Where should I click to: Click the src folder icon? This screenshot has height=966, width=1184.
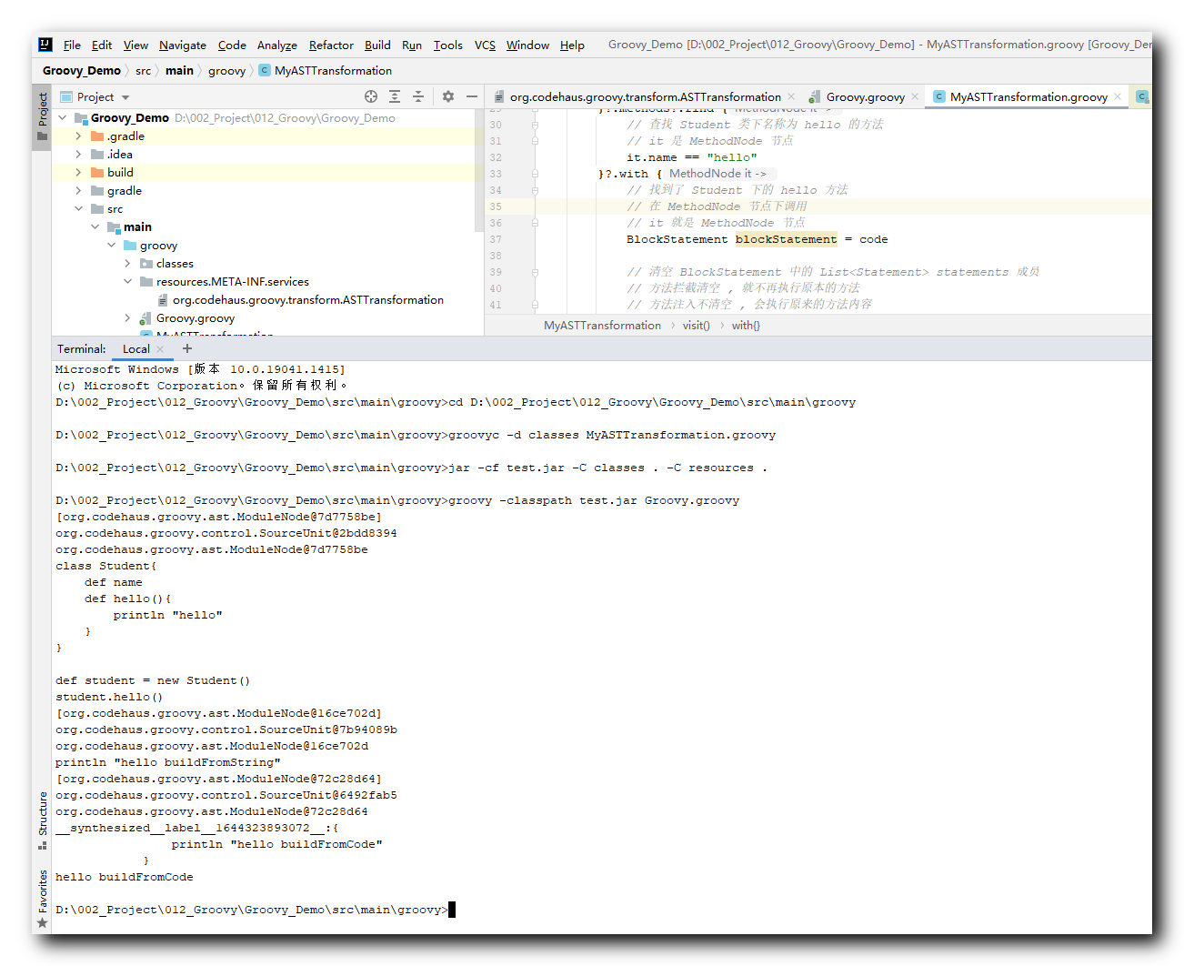pyautogui.click(x=97, y=209)
